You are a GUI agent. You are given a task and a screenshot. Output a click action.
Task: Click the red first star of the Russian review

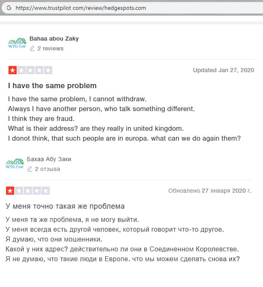pos(10,191)
